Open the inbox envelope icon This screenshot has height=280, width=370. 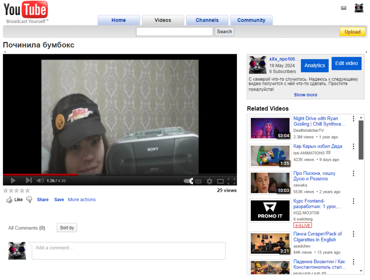click(344, 8)
